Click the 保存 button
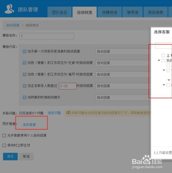The width and height of the screenshot is (172, 173). [x=10, y=156]
